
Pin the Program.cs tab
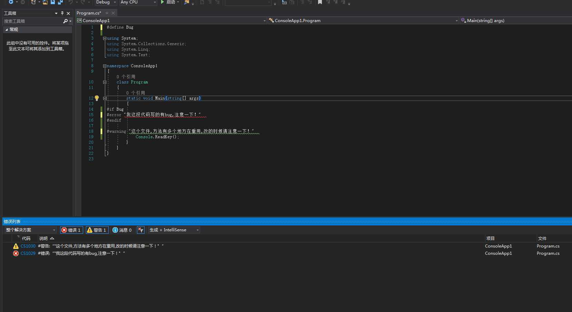[107, 13]
